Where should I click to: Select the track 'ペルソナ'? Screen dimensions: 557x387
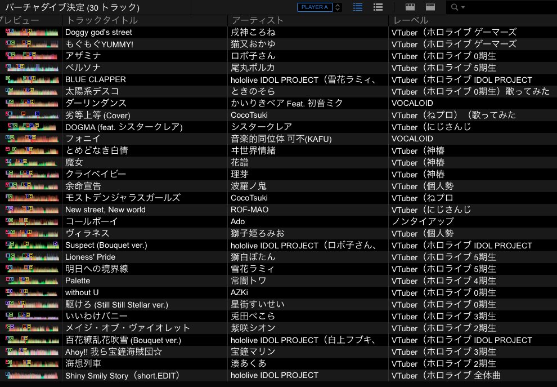click(83, 68)
